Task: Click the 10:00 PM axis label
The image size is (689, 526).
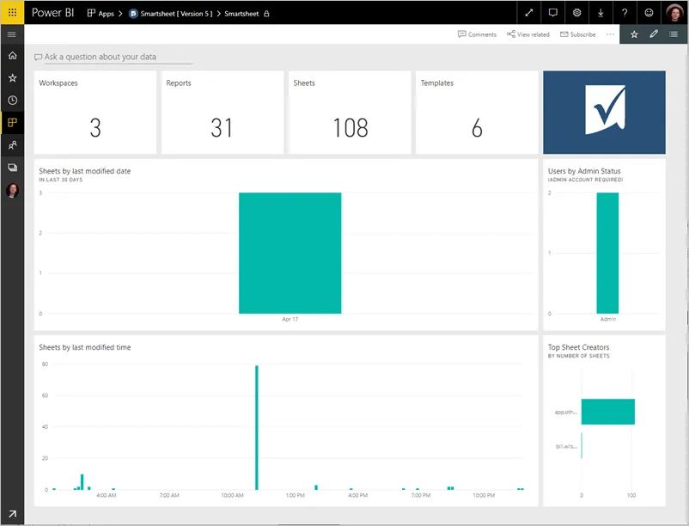Action: pos(484,495)
